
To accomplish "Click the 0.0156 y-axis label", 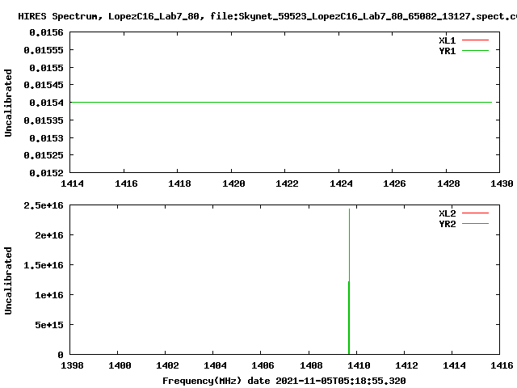I will click(x=46, y=32).
